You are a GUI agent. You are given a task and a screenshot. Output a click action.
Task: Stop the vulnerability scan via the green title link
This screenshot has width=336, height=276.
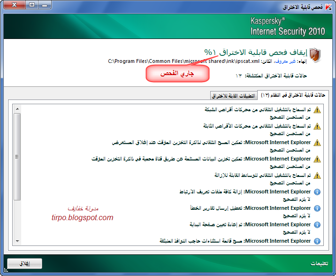256,52
